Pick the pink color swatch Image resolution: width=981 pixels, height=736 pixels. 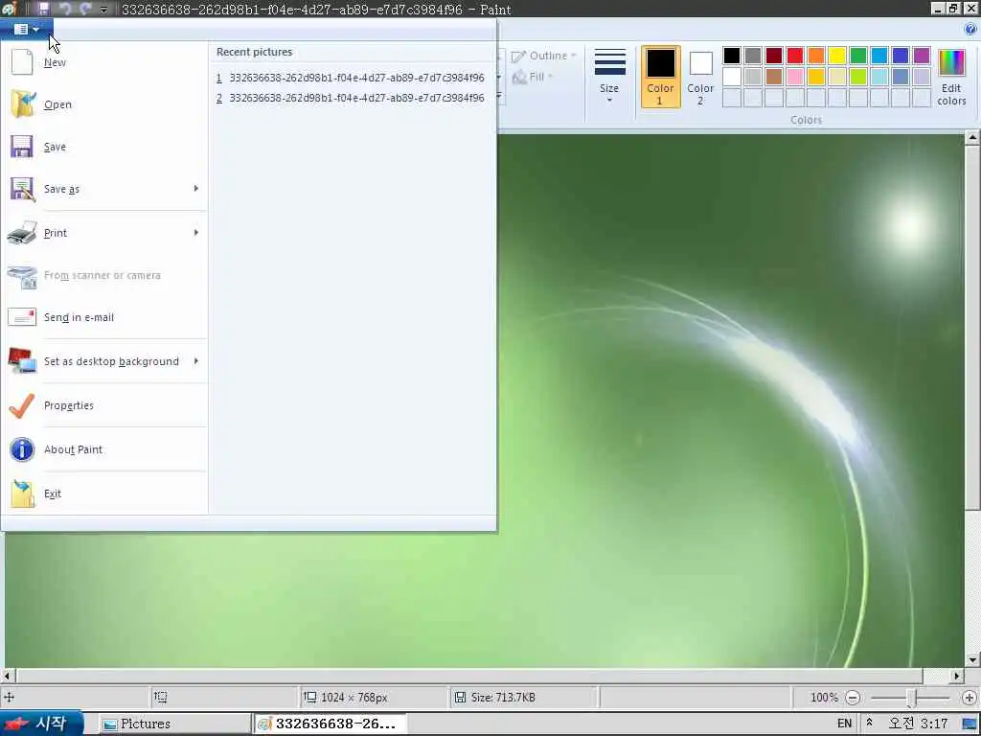click(x=794, y=77)
